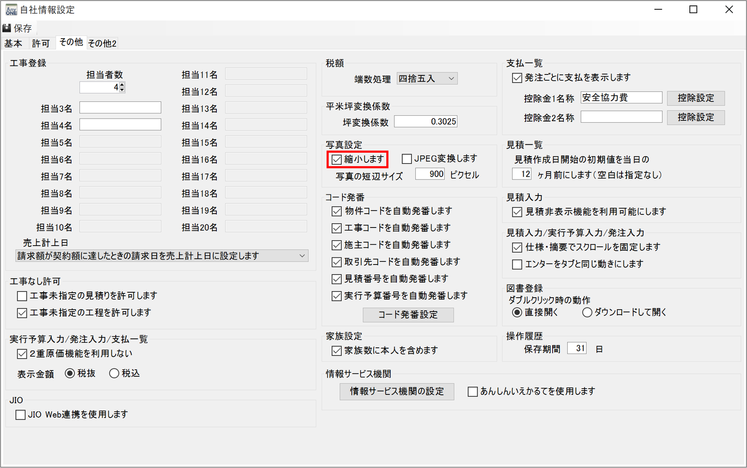Viewport: 747px width, 468px height.
Task: Click the コード発番設定 button
Action: click(x=408, y=315)
